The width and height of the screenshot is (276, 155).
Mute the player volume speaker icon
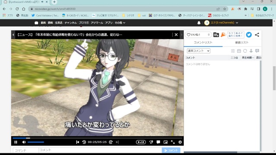24,142
